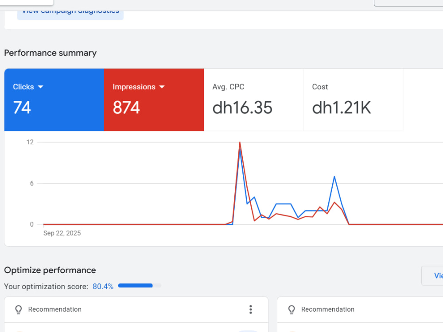Click the partially visible View button at right
This screenshot has height=332, width=443.
(432, 275)
